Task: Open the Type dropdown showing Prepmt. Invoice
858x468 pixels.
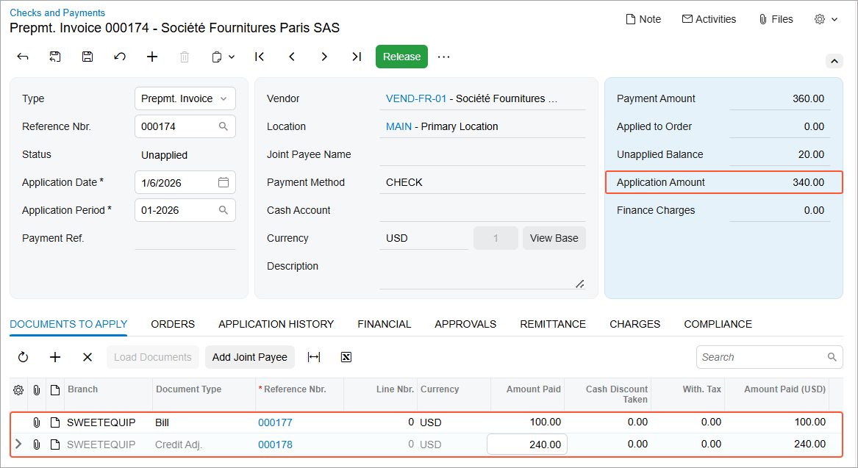Action: coord(185,98)
